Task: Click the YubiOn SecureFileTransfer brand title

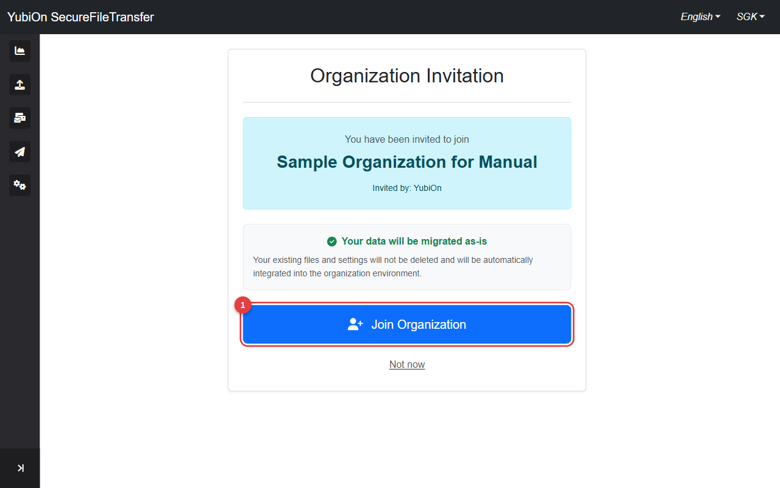Action: pyautogui.click(x=80, y=17)
